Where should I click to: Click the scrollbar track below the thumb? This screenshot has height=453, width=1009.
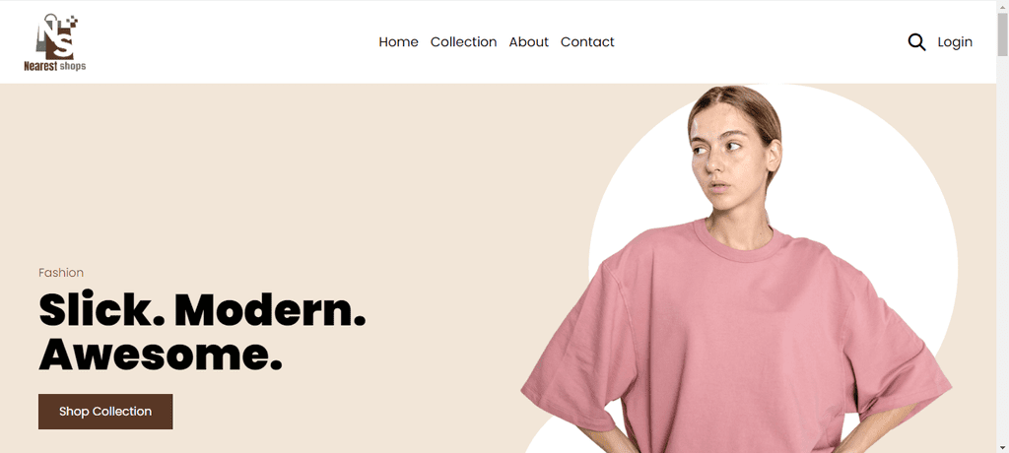pyautogui.click(x=1002, y=251)
